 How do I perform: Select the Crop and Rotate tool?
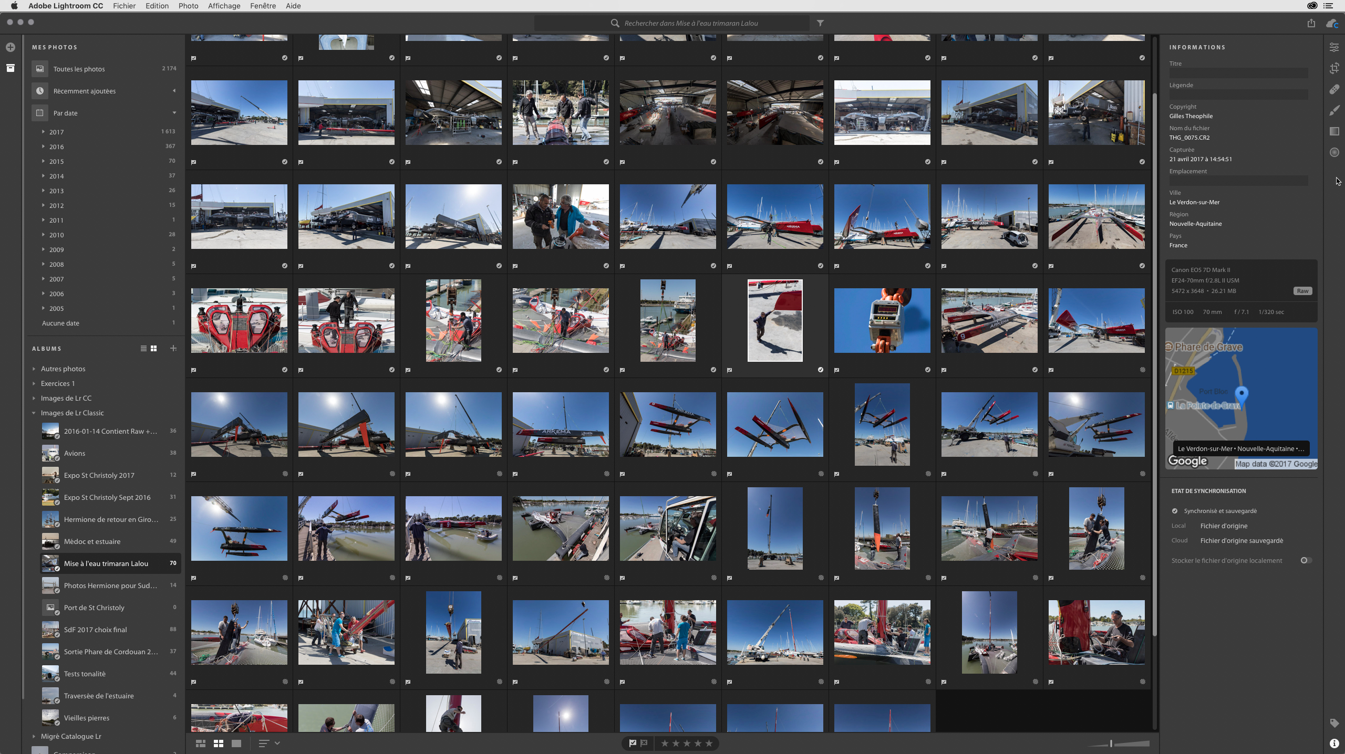tap(1334, 68)
